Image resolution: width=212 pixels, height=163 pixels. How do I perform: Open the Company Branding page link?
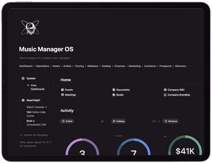pos(178,95)
